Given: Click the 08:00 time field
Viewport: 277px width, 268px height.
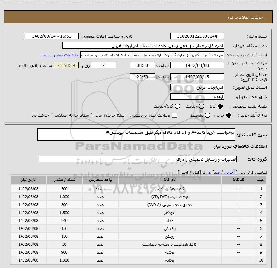Looking at the screenshot, I should (142, 65).
